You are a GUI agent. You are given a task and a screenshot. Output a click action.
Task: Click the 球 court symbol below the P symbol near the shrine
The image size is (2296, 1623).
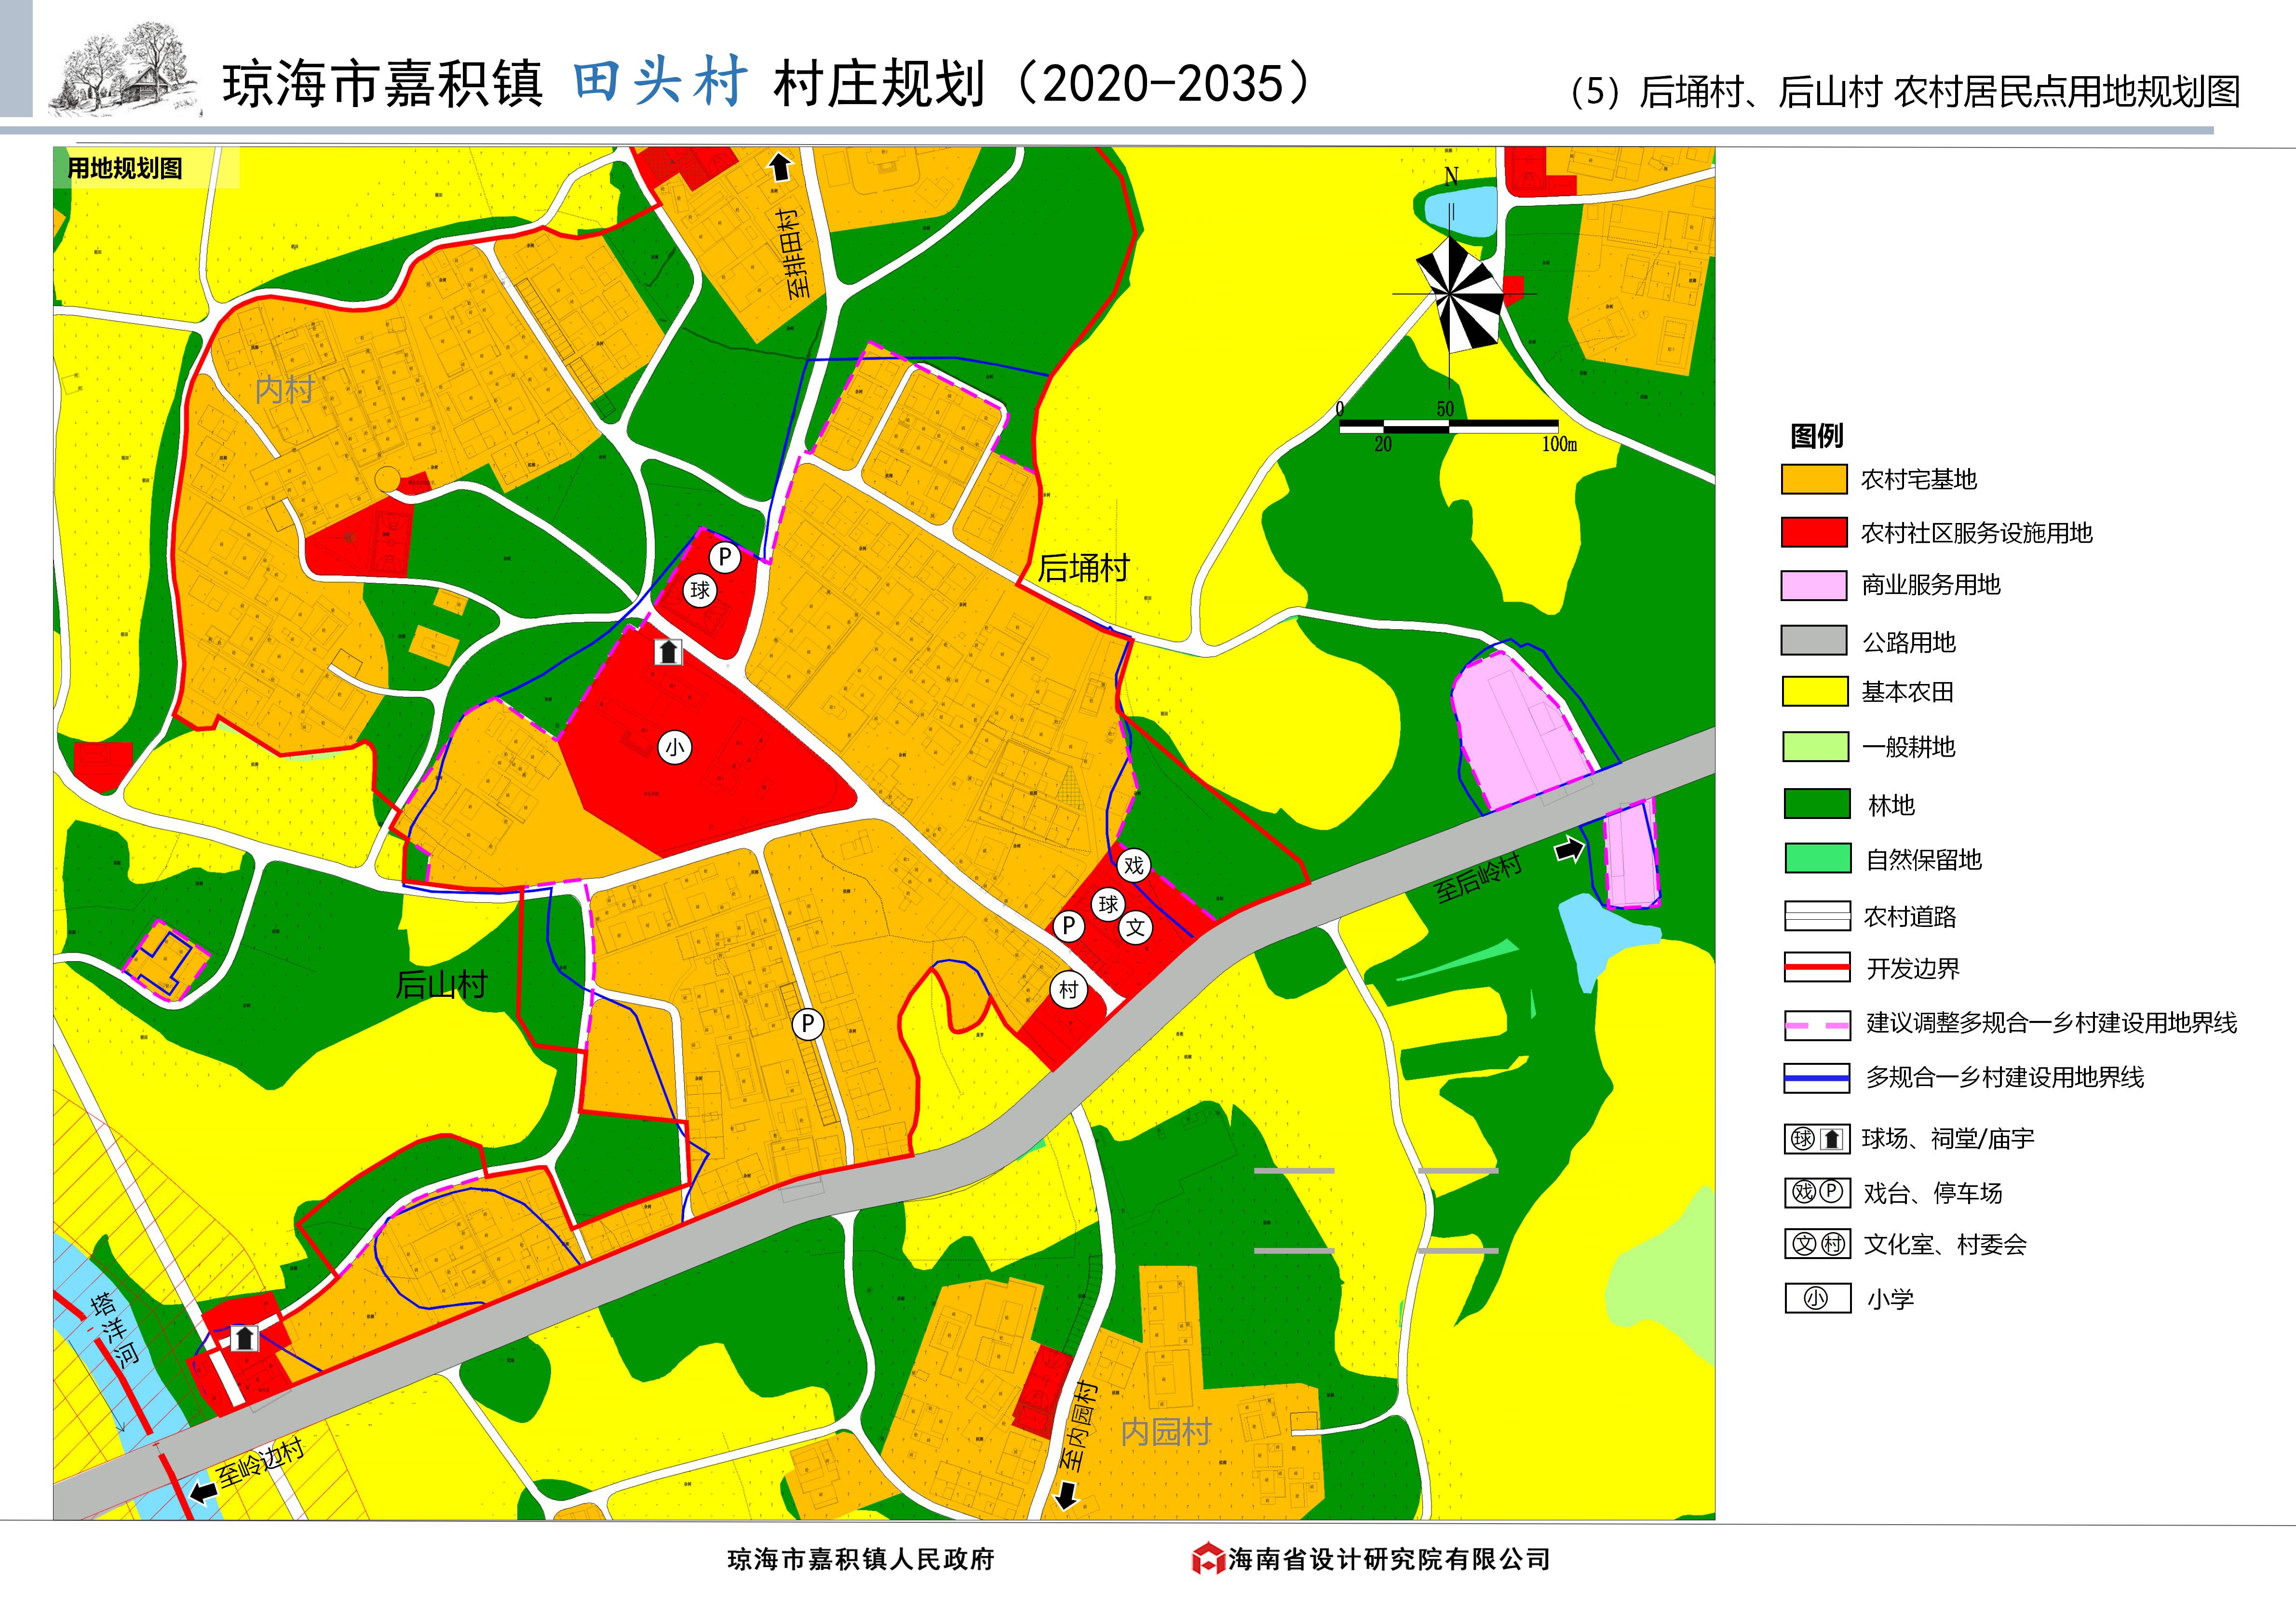[700, 590]
